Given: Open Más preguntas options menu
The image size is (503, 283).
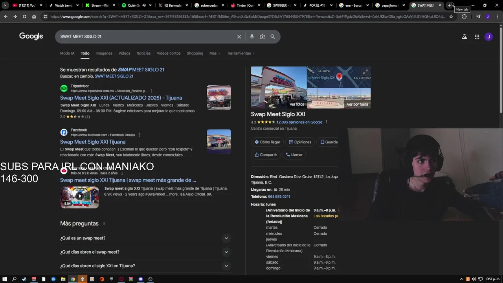Looking at the screenshot, I should pos(104,224).
